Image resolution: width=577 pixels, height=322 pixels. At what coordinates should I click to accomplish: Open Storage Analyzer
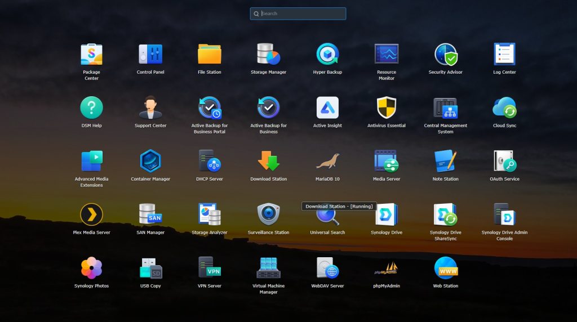tap(210, 214)
